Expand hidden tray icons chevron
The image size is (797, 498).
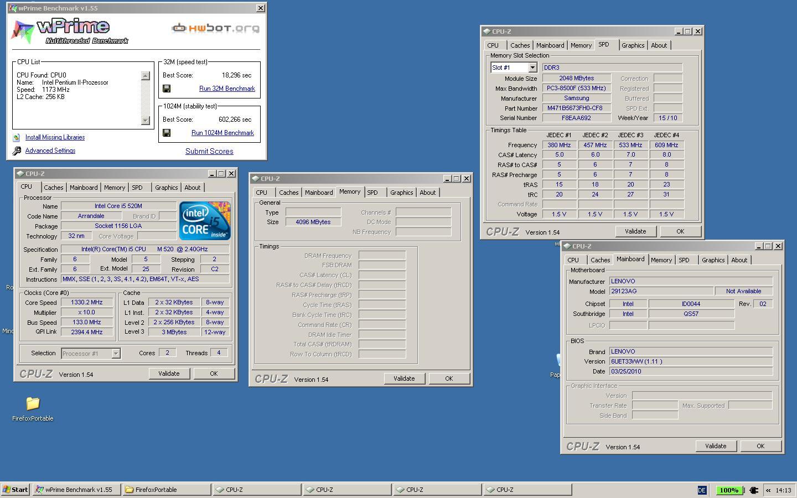[x=768, y=490]
